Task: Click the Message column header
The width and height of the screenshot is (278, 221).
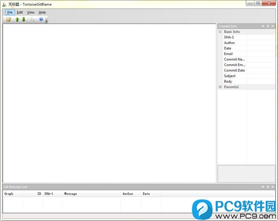Action: click(x=92, y=194)
